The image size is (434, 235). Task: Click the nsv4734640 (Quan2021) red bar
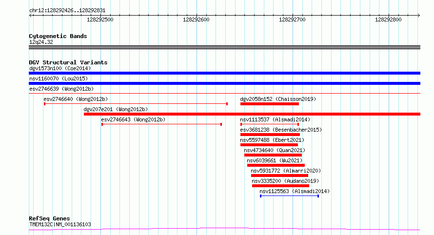[x=273, y=155]
